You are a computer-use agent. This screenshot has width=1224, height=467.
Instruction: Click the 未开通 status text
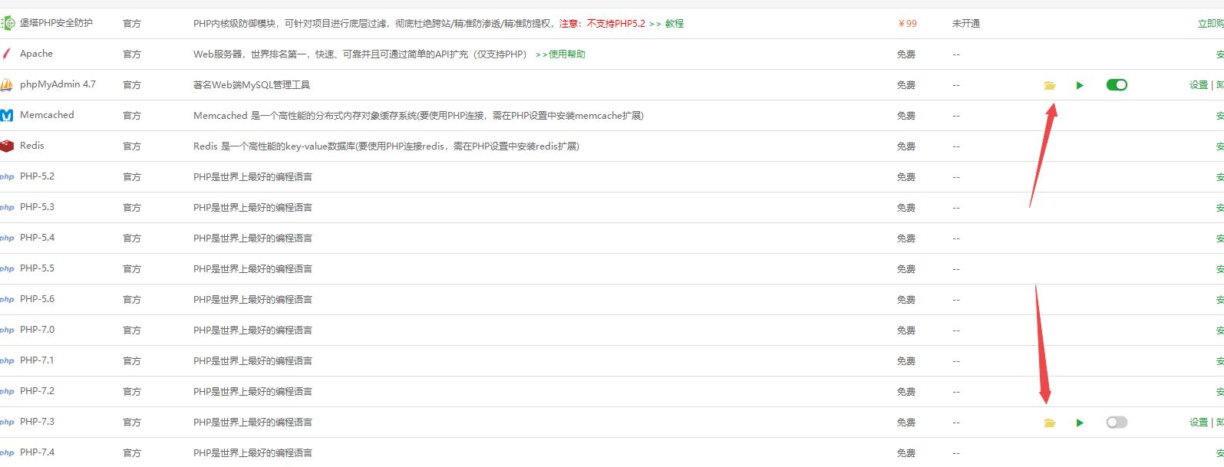pos(966,24)
